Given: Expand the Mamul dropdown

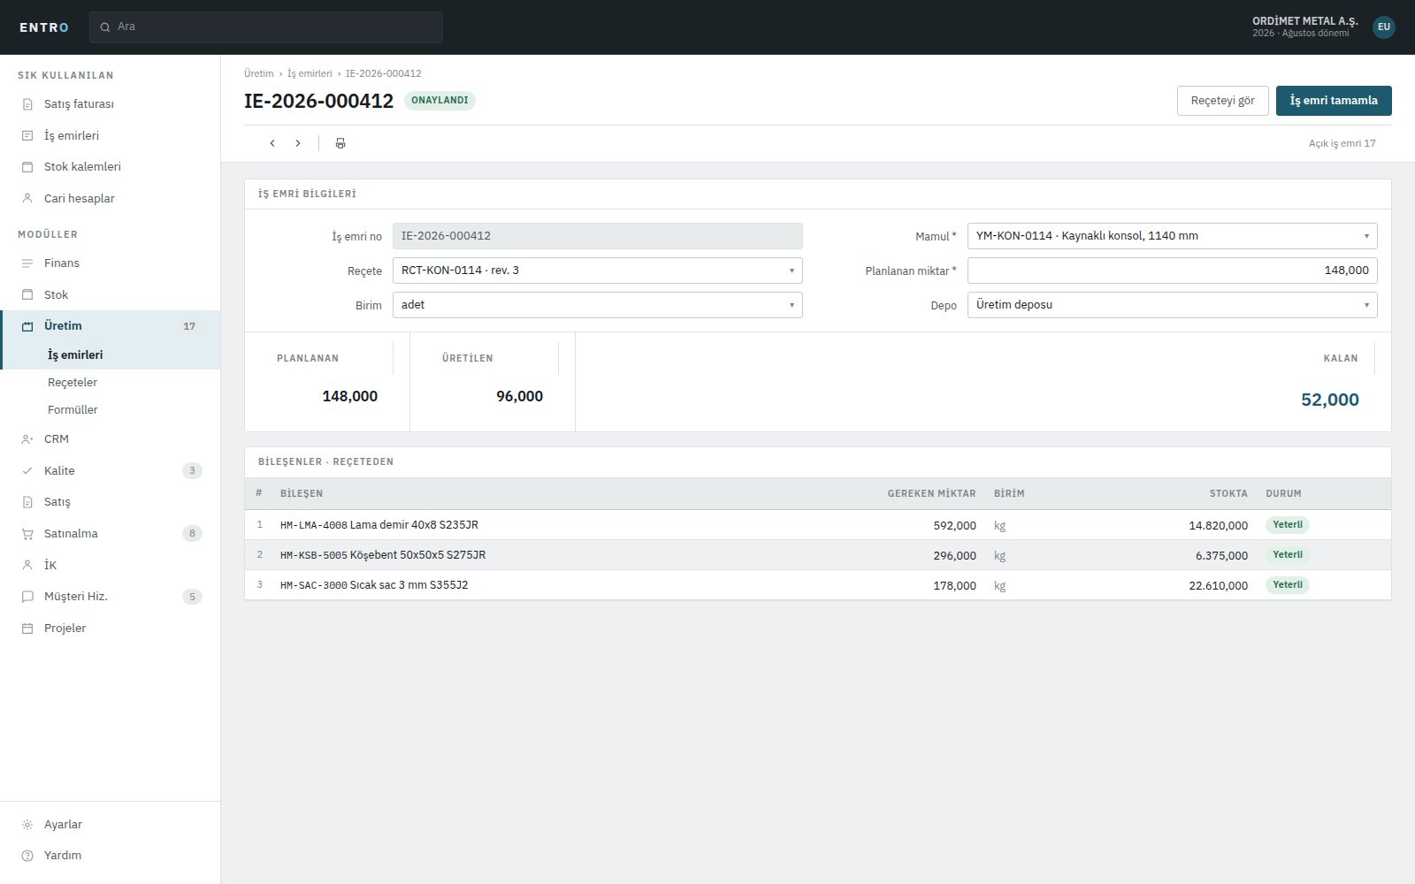Looking at the screenshot, I should [1173, 236].
